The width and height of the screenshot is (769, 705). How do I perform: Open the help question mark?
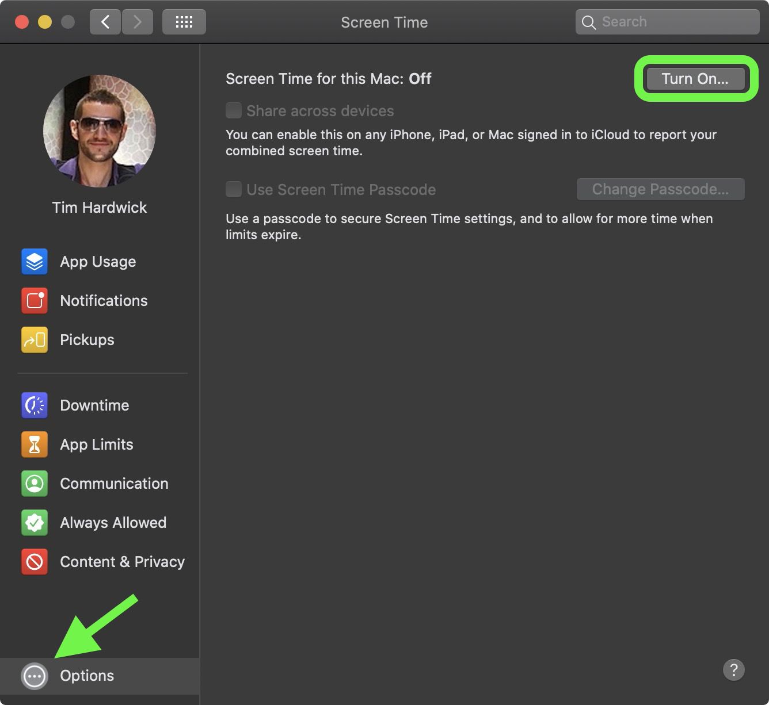733,670
